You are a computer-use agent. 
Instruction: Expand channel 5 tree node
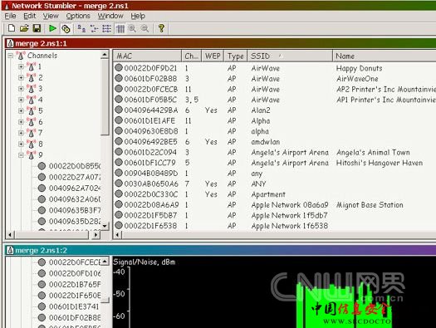(21, 110)
